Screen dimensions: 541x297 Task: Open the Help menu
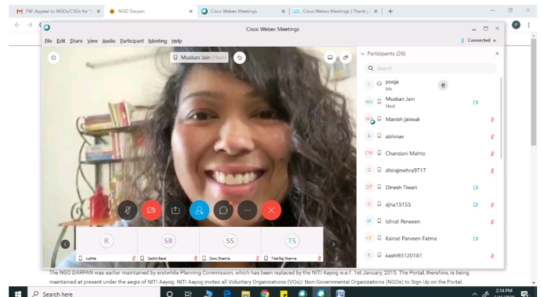(x=177, y=41)
